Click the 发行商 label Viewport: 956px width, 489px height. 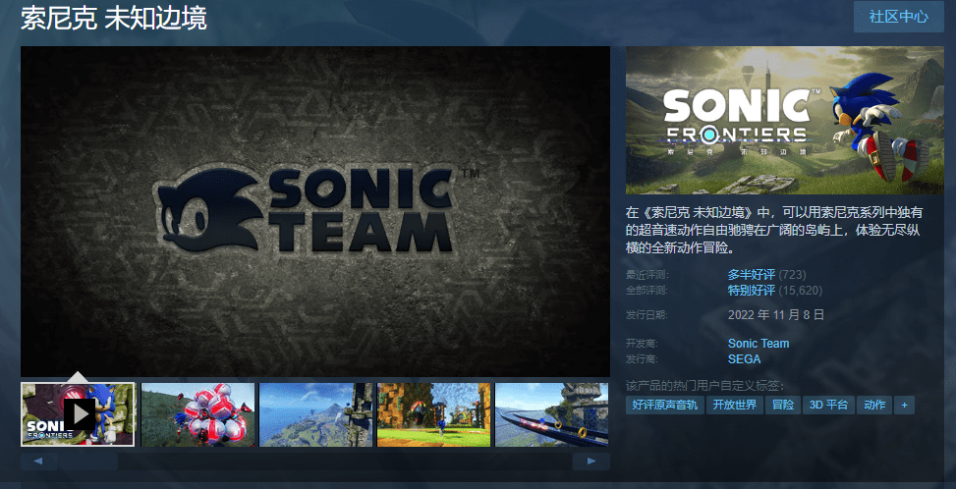(x=642, y=359)
